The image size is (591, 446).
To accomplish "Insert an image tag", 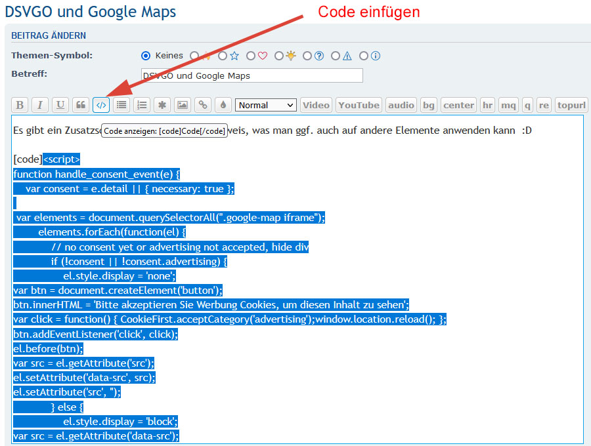I will (182, 105).
